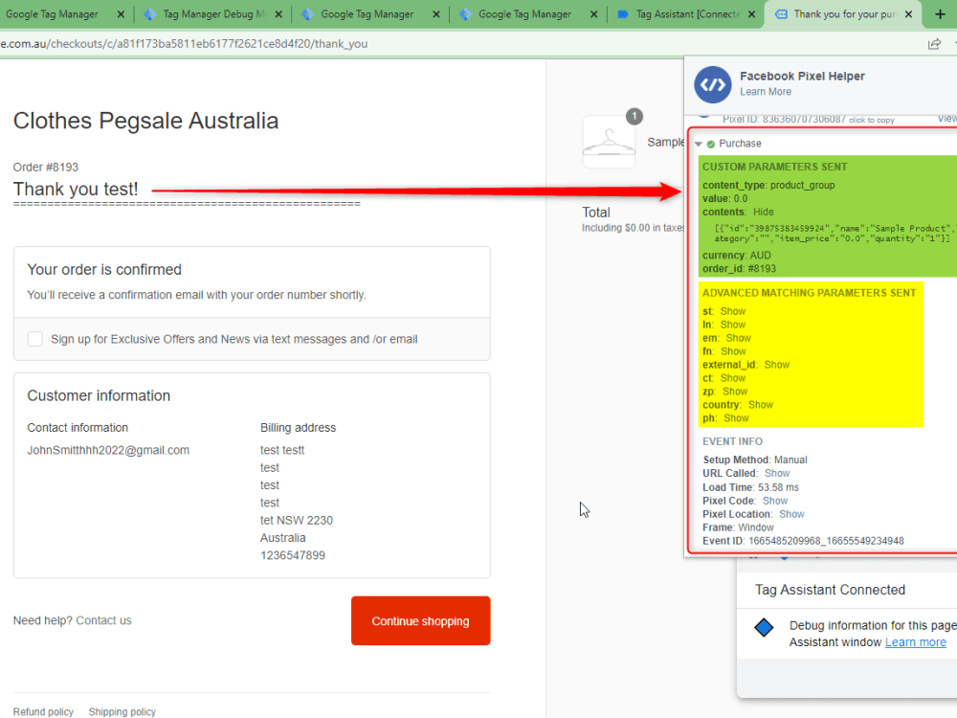Show the Pixel Code
This screenshot has width=957, height=718.
[x=775, y=501]
